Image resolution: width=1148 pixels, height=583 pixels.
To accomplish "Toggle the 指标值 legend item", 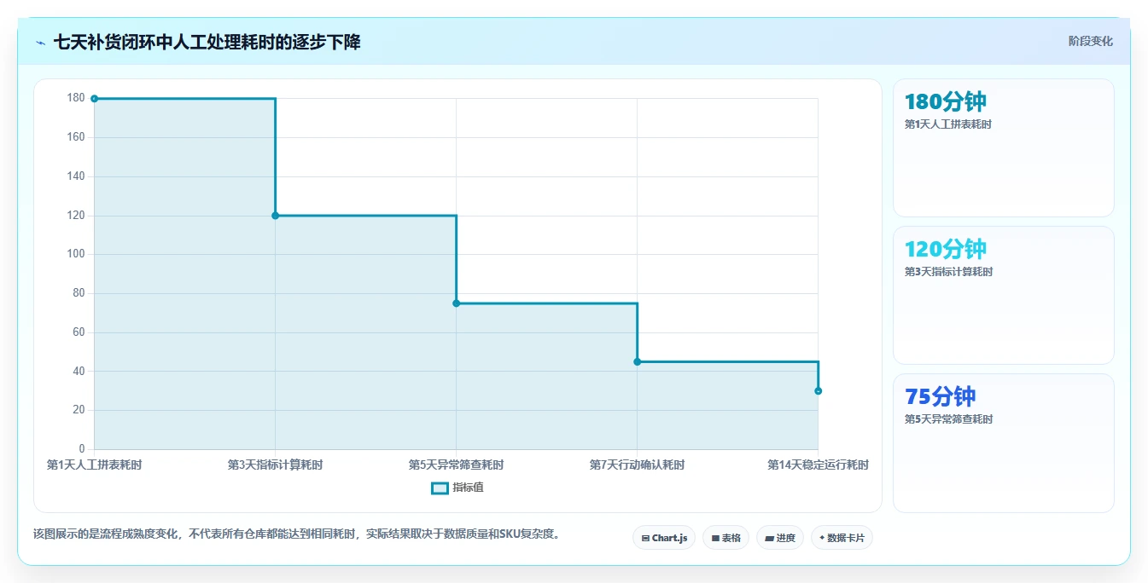I will (457, 488).
